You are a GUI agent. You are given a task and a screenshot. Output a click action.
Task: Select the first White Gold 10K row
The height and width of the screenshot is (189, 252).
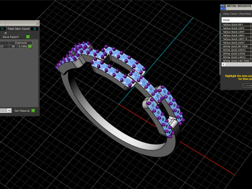[x=237, y=50]
